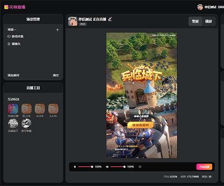This screenshot has width=224, height=186.
Task: Open the 兵临城下 game tool icon
Action: 13,124
